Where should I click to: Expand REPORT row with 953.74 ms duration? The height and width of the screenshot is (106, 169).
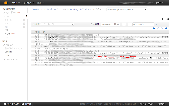[34, 63]
